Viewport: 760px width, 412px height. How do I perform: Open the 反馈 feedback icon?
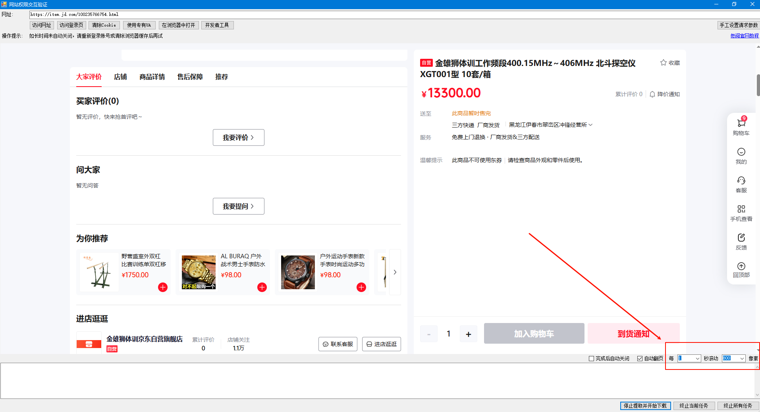[x=741, y=238]
